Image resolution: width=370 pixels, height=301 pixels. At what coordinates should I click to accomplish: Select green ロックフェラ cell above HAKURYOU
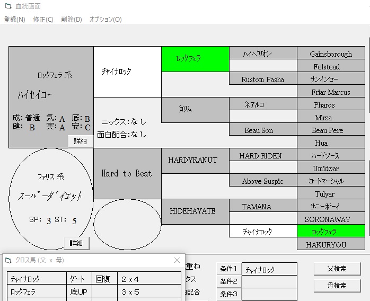331,231
